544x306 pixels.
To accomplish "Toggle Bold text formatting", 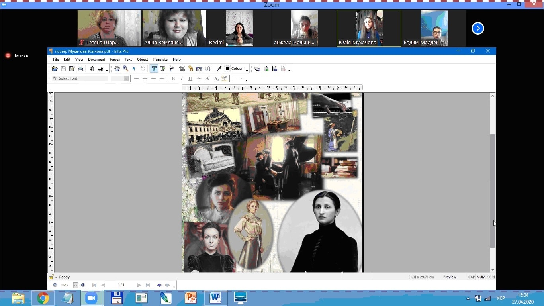I will (173, 78).
